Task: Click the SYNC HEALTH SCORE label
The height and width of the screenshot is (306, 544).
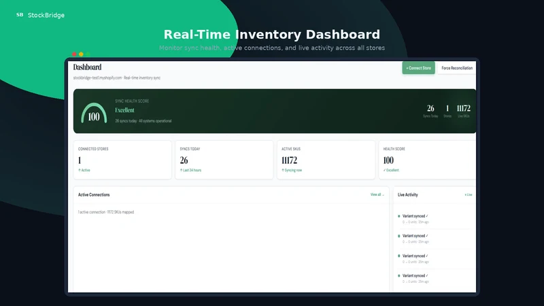Action: [x=132, y=101]
